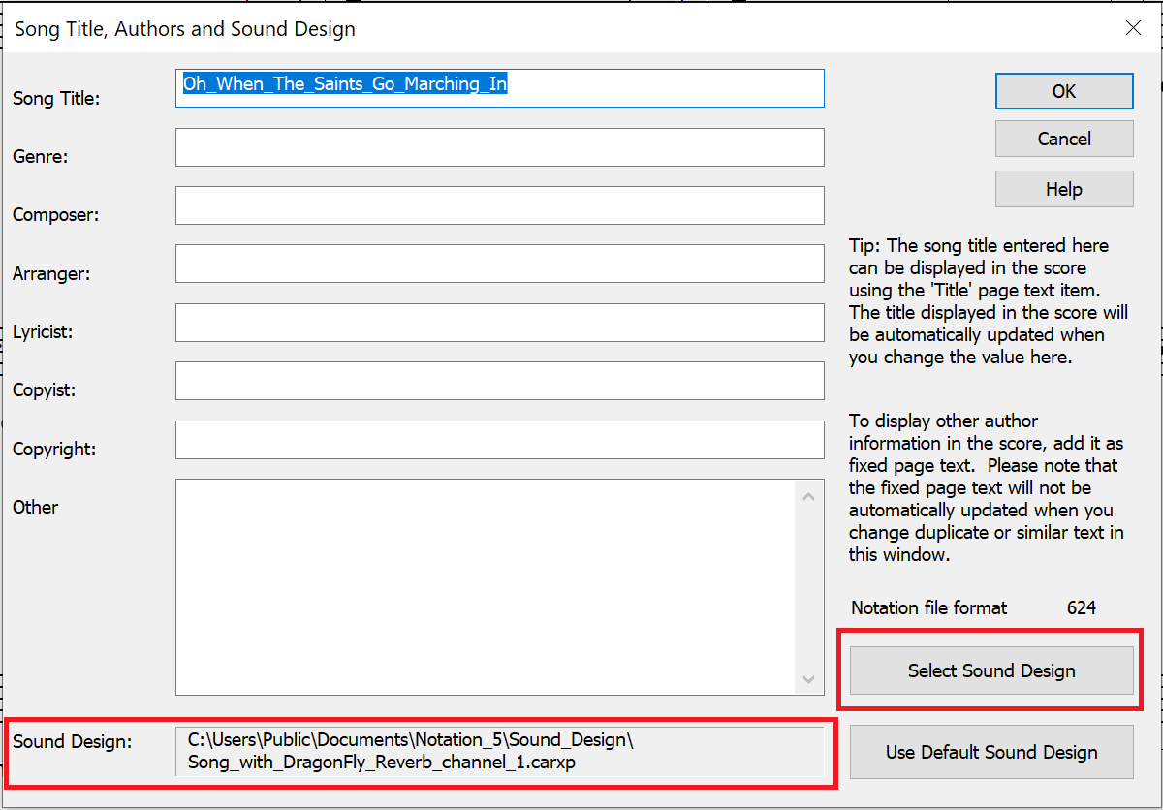Select the Arranger input field
1163x810 pixels.
pyautogui.click(x=499, y=264)
